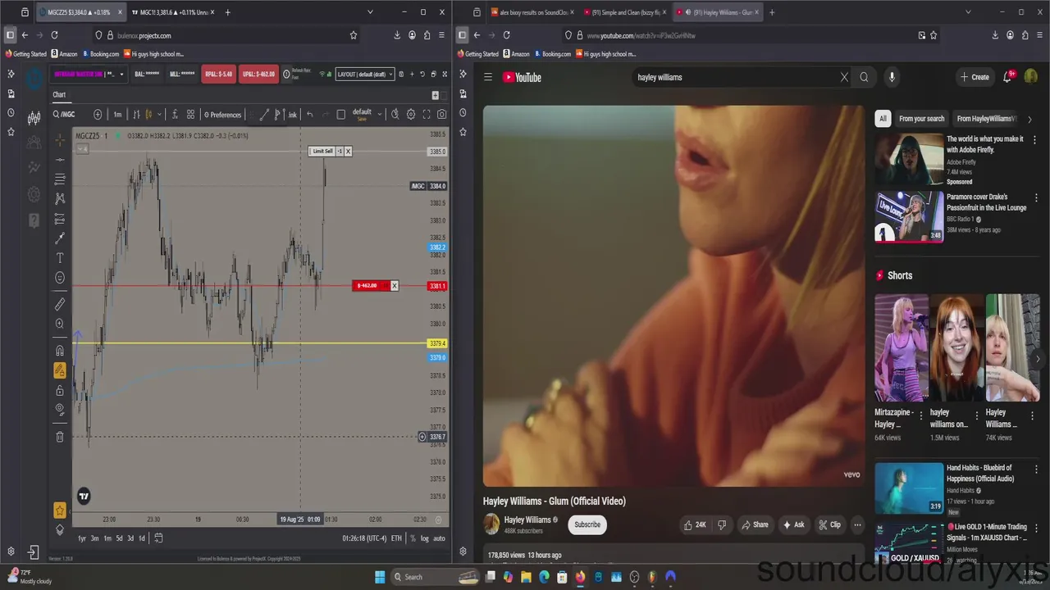This screenshot has height=590, width=1050.
Task: Toggle the magnet snap mode
Action: 60,351
